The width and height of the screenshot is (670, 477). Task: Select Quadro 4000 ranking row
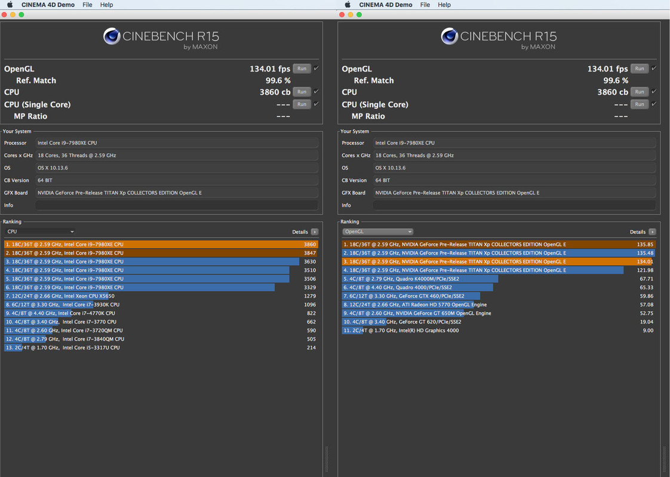(499, 287)
